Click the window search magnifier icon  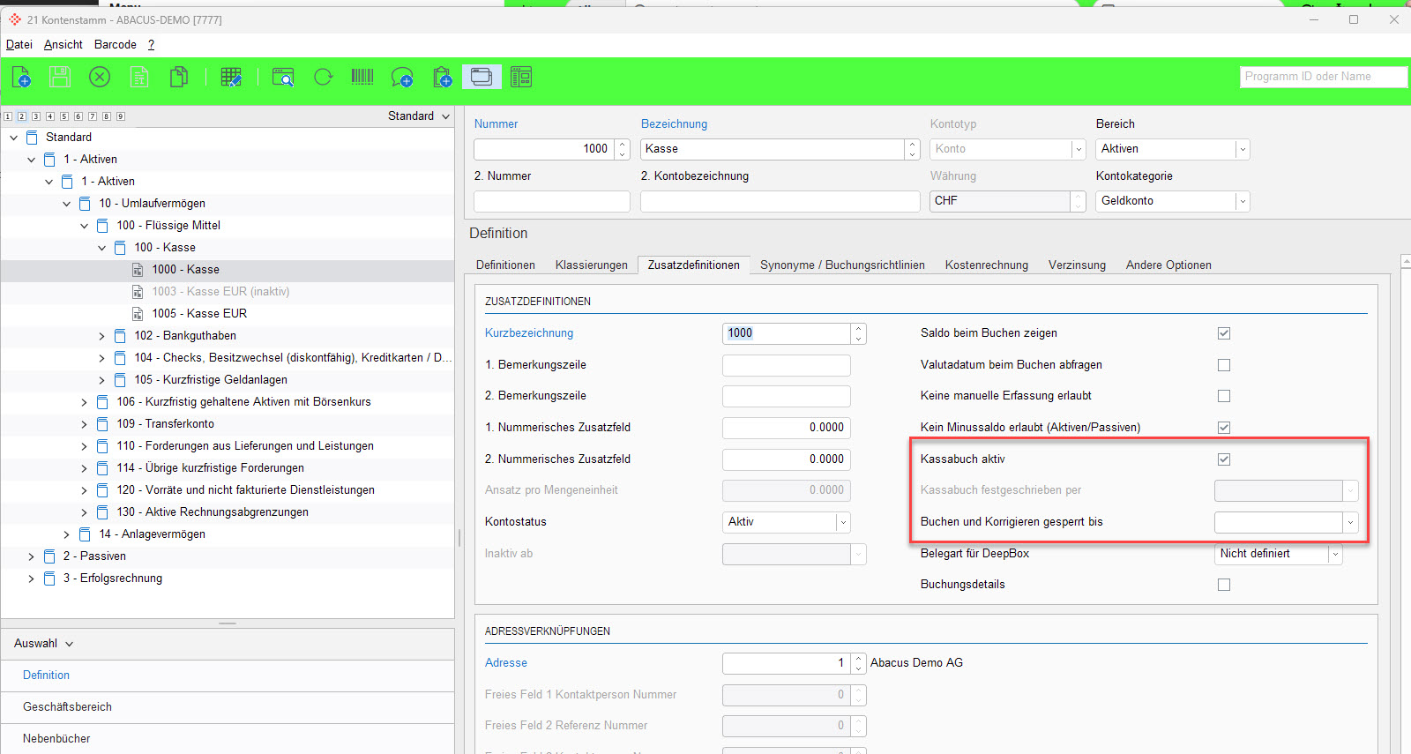tap(283, 78)
